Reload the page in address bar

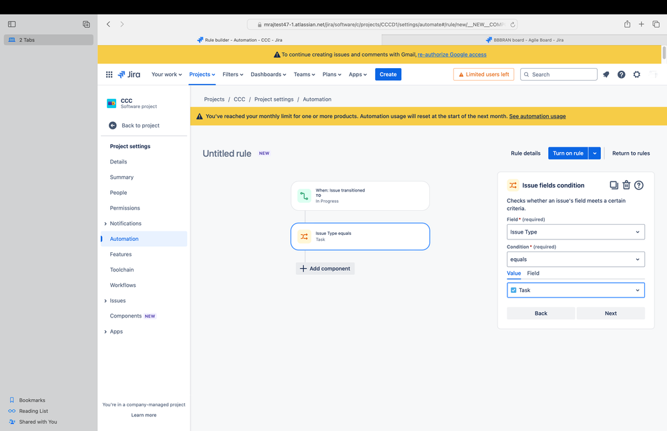tap(513, 25)
